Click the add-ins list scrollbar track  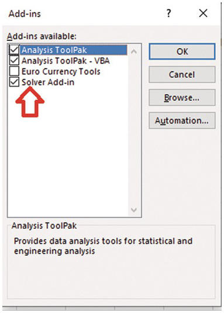point(134,130)
